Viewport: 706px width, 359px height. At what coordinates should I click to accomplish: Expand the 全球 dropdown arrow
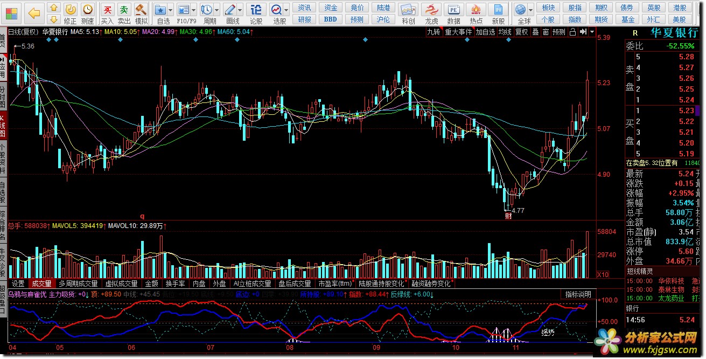530,10
